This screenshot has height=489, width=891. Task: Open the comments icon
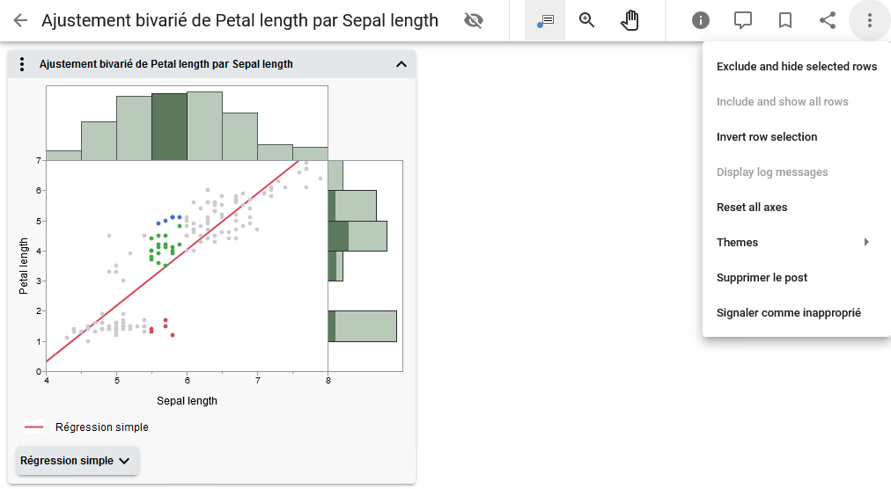point(743,20)
